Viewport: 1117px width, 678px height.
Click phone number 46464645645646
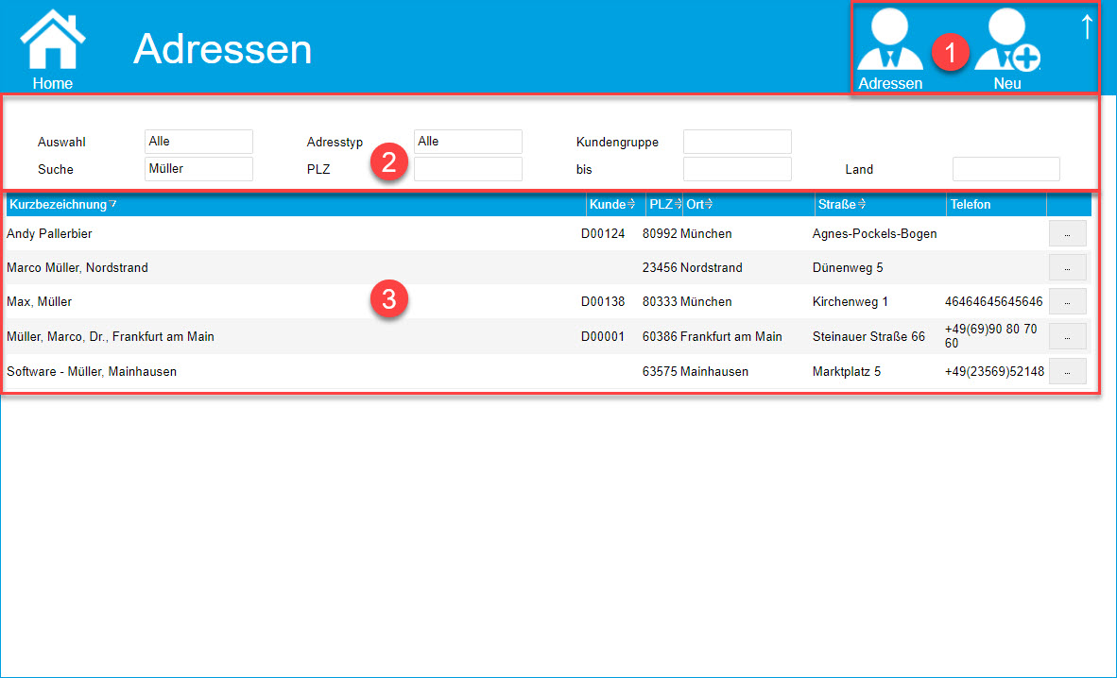[x=994, y=301]
